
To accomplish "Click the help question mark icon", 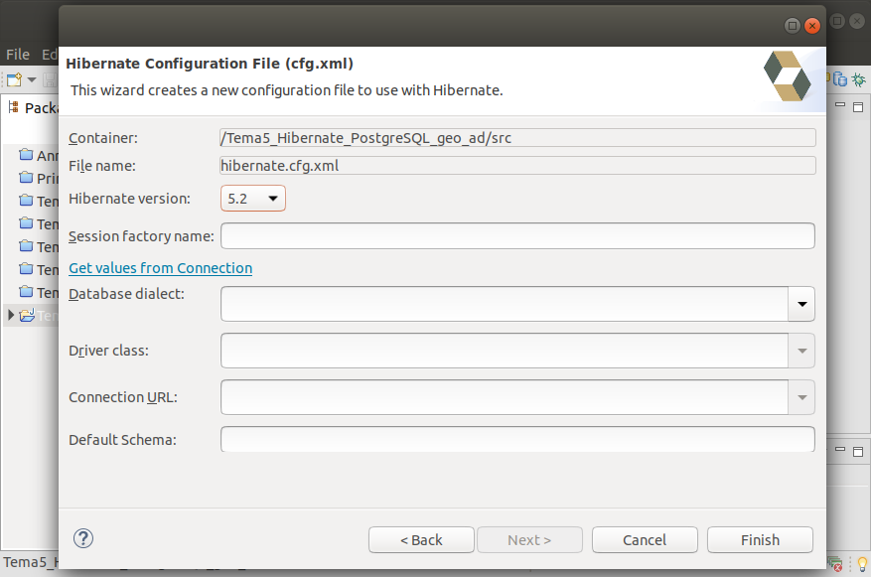I will (x=83, y=538).
